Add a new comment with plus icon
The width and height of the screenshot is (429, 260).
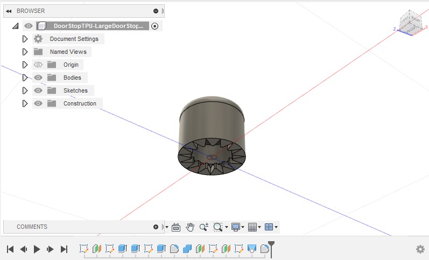[156, 227]
